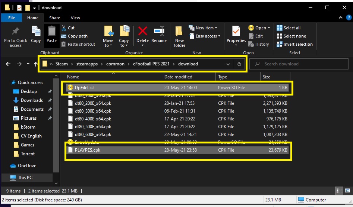Click the eFootball PES 2021 breadcrumb
353x207 pixels.
[x=151, y=64]
